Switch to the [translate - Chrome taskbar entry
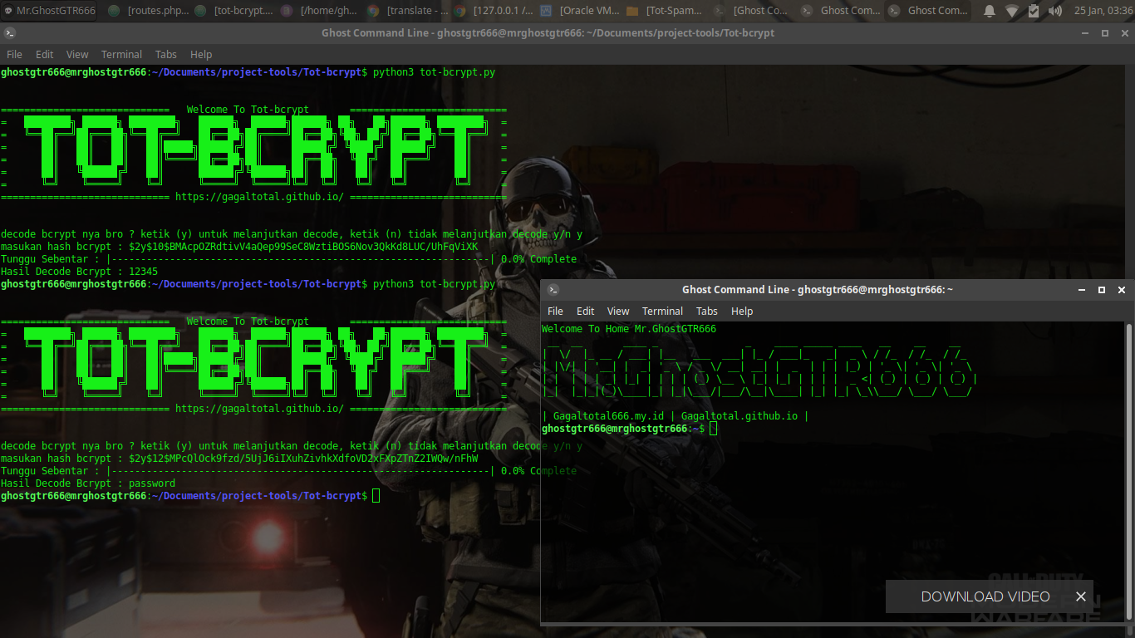The image size is (1135, 638). click(x=408, y=11)
